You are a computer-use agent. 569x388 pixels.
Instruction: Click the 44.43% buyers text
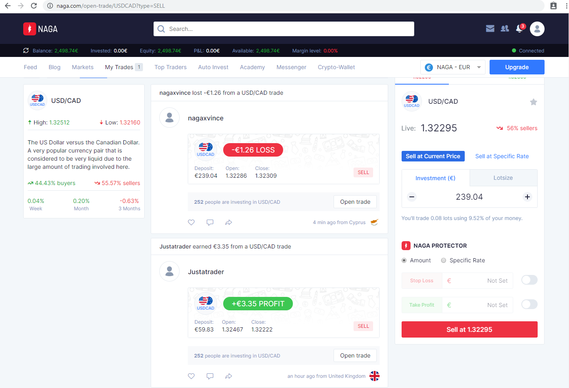click(51, 183)
